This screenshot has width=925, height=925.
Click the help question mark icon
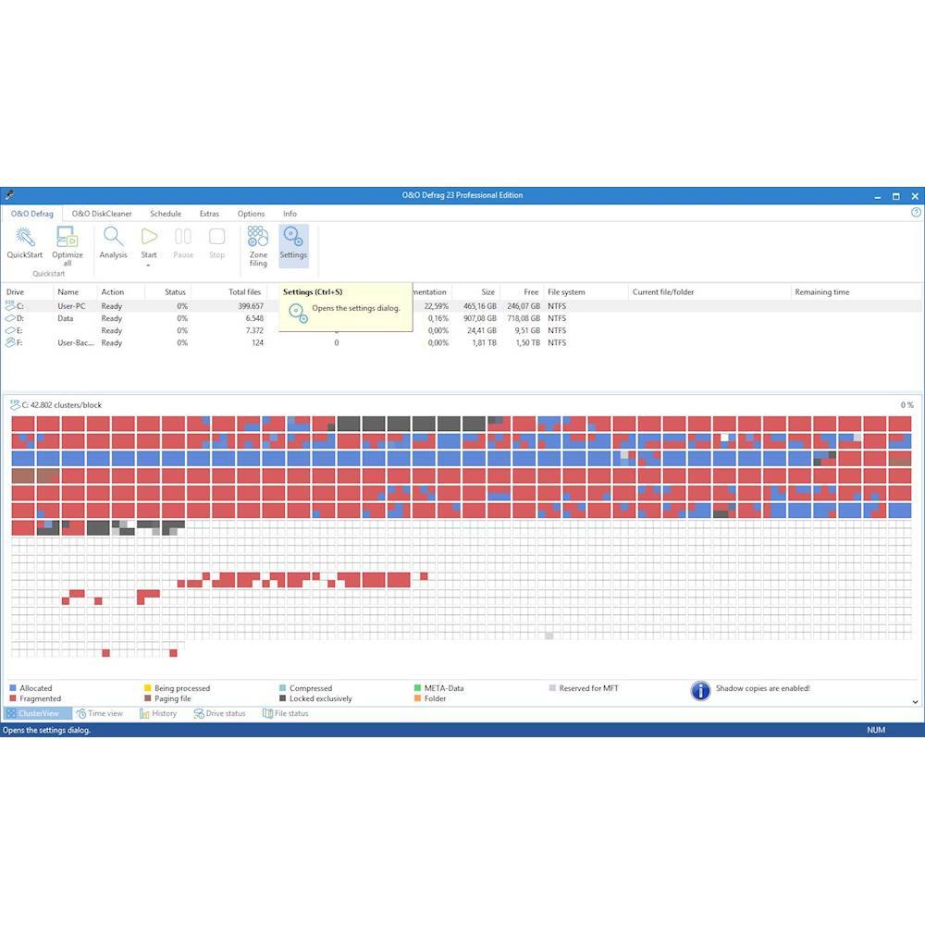(x=916, y=213)
